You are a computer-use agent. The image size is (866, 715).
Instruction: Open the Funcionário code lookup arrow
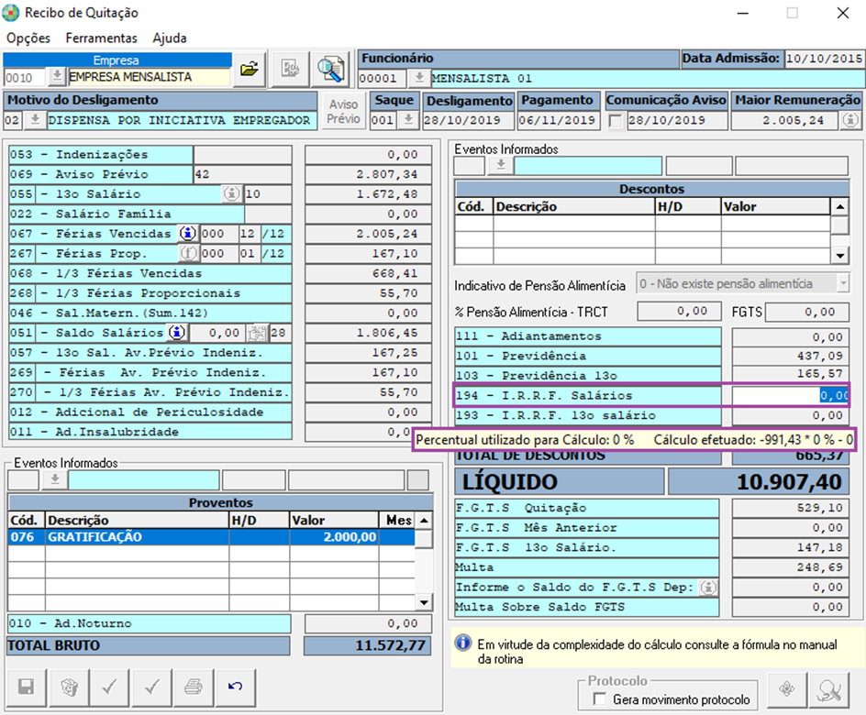point(419,78)
